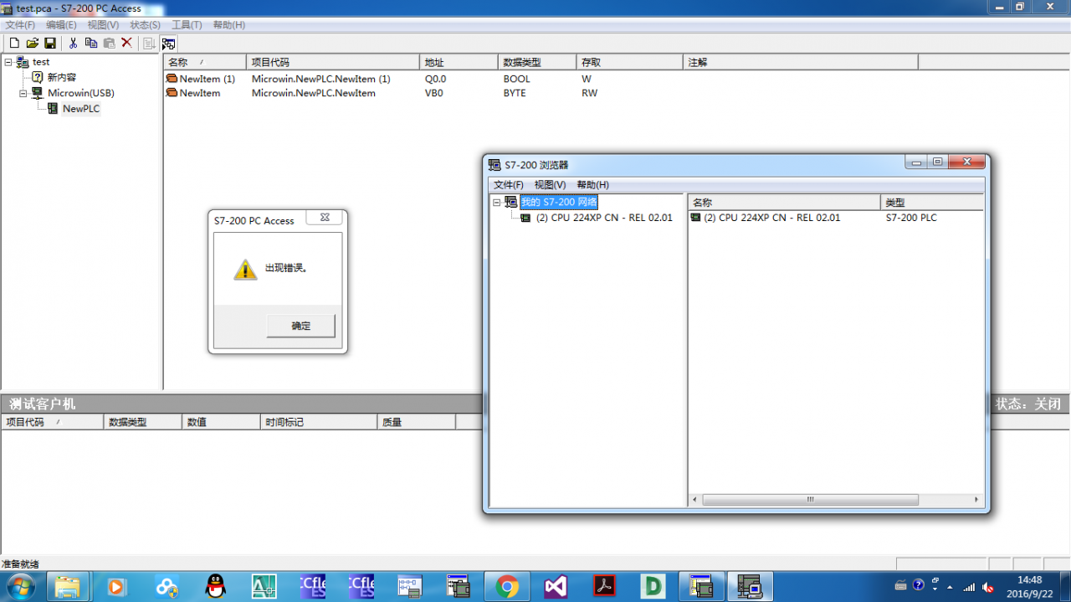The width and height of the screenshot is (1071, 602).
Task: Open 帮助(H) menu in S7-200 浏览器 window
Action: pyautogui.click(x=593, y=185)
